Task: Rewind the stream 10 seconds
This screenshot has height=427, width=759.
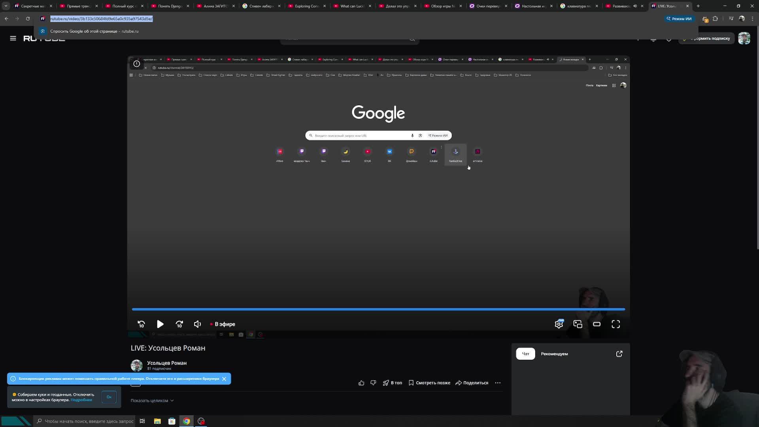Action: (x=141, y=324)
